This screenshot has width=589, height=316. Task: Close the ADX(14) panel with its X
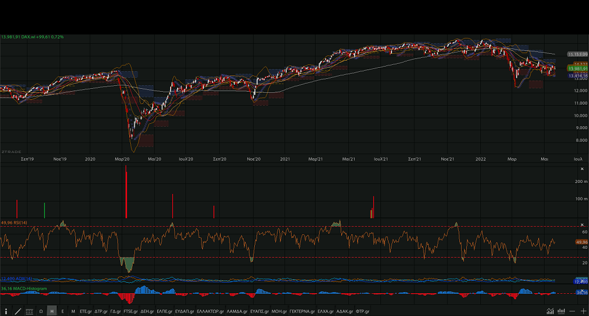582,280
